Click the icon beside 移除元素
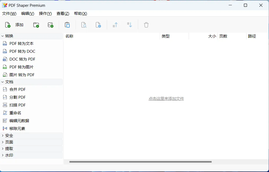This screenshot has width=269, height=172. pos(5,128)
